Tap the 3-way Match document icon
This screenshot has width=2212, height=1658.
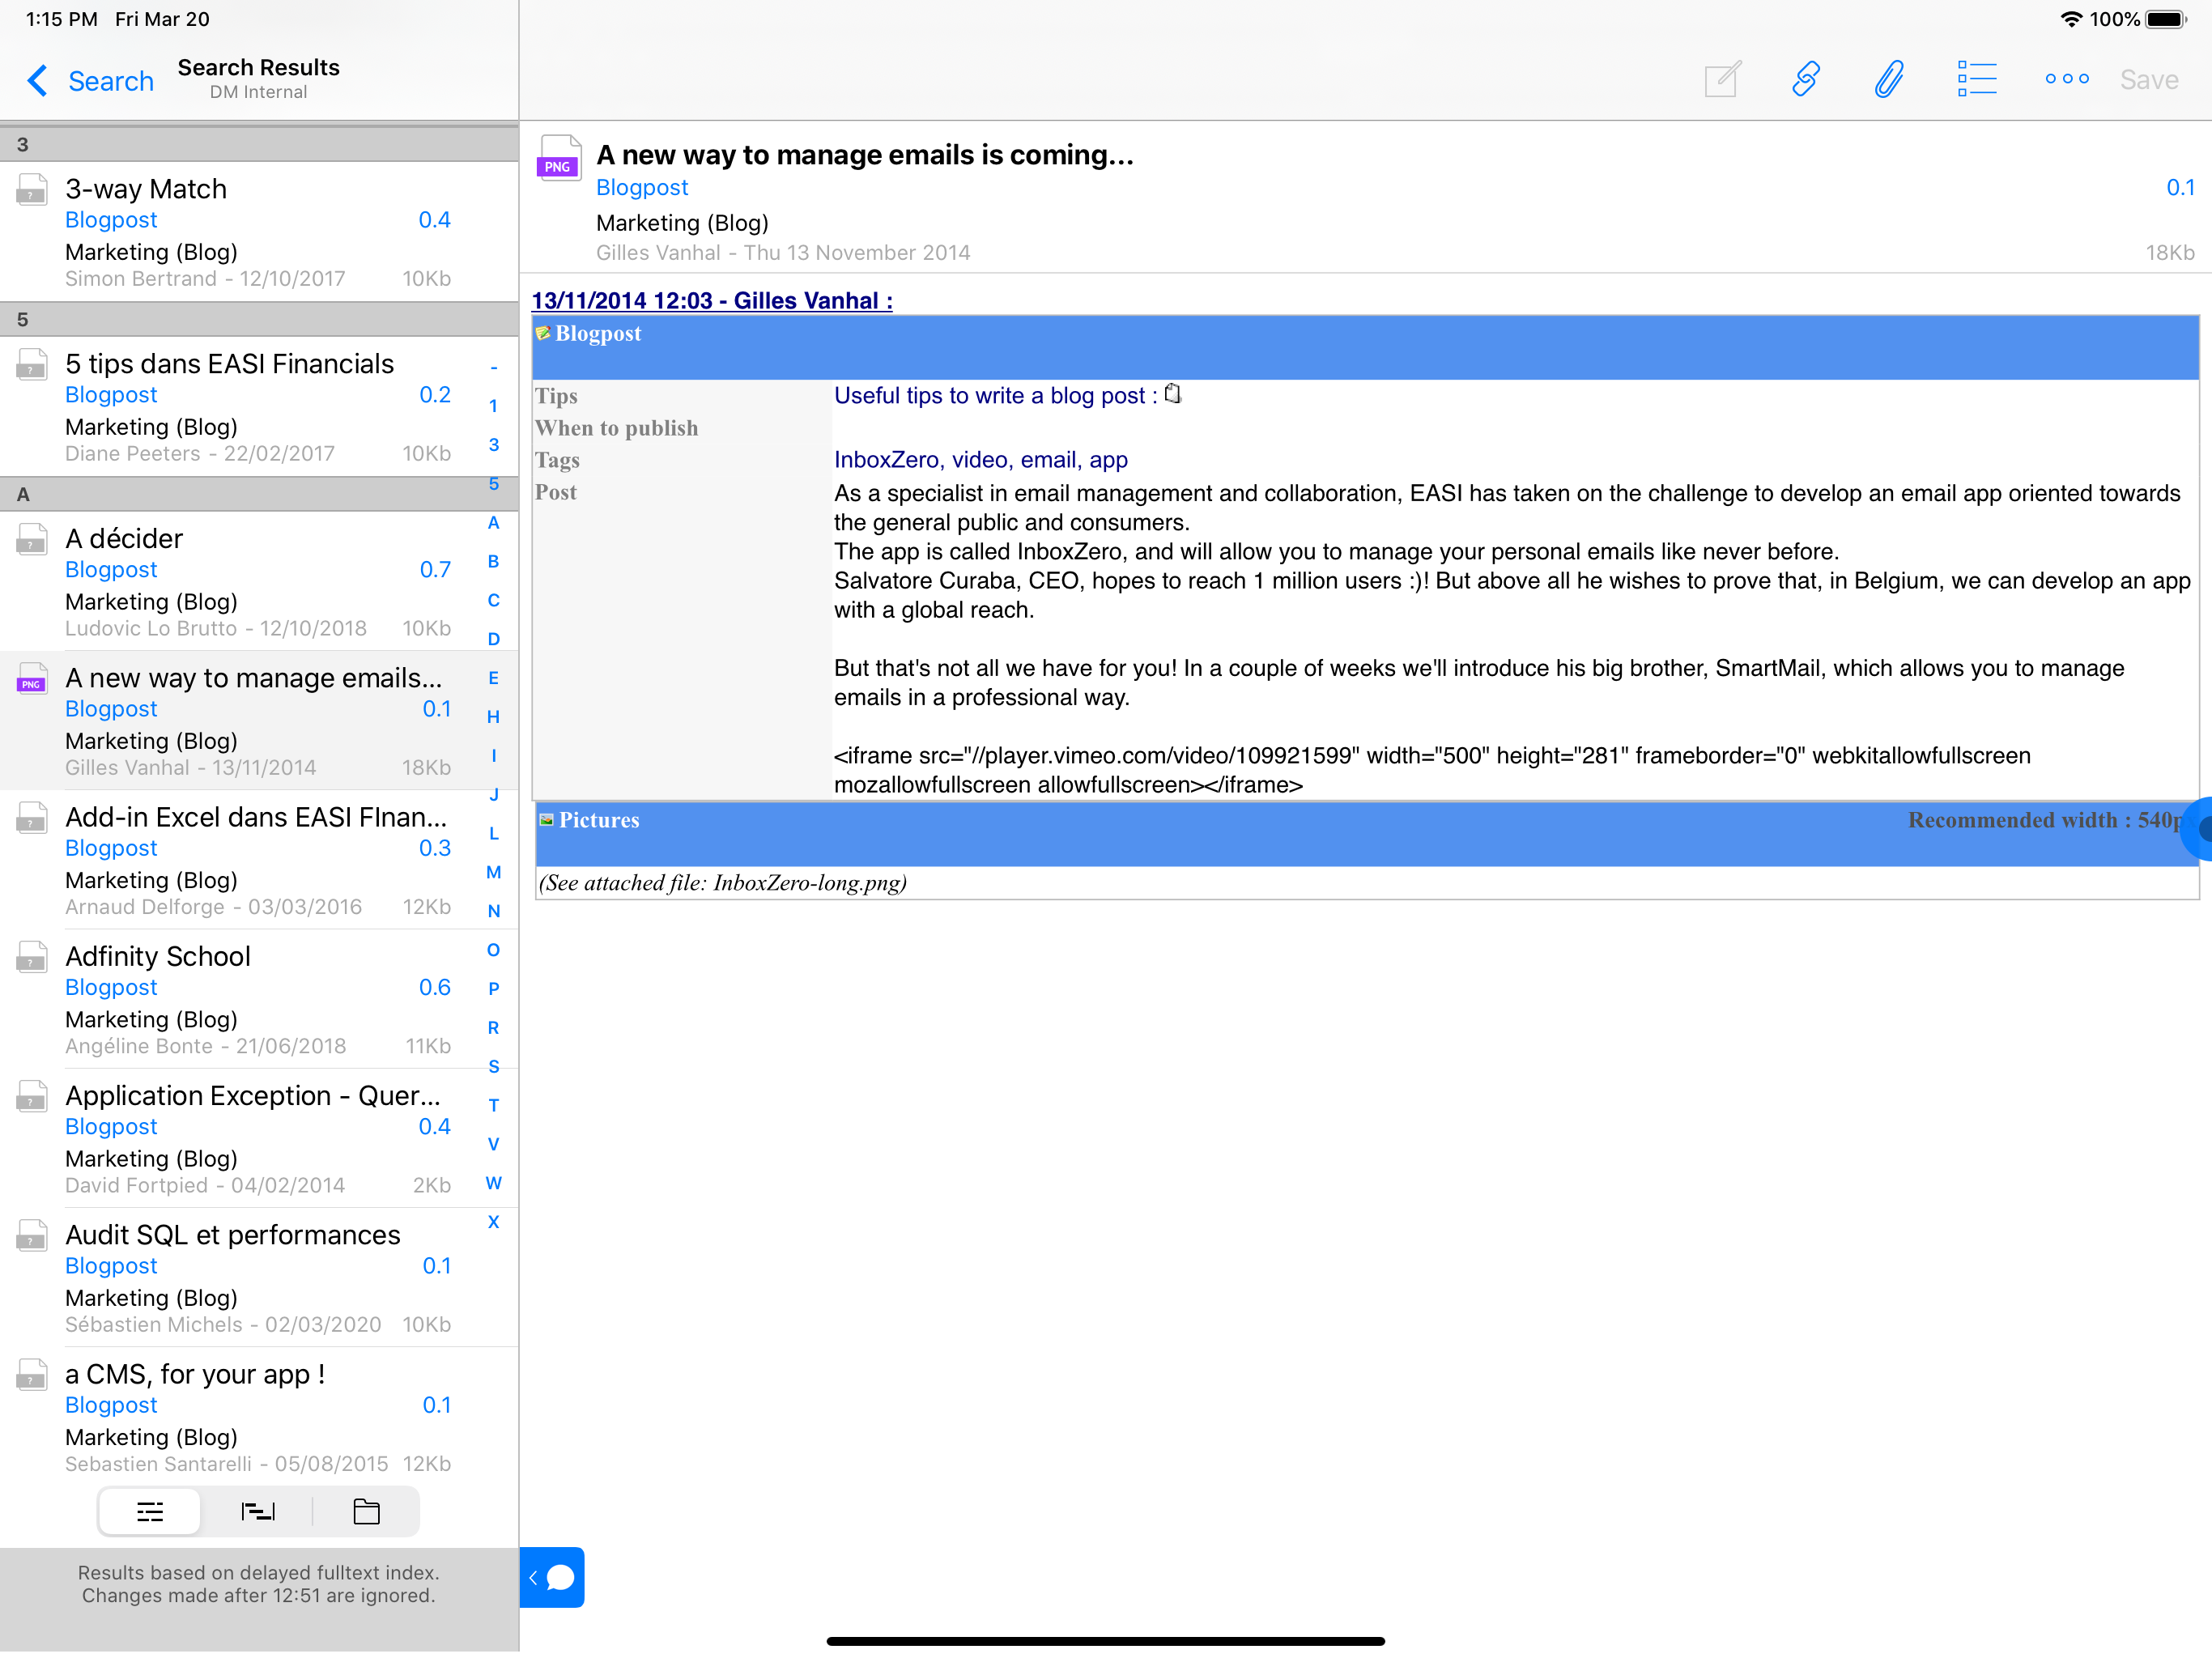[32, 190]
